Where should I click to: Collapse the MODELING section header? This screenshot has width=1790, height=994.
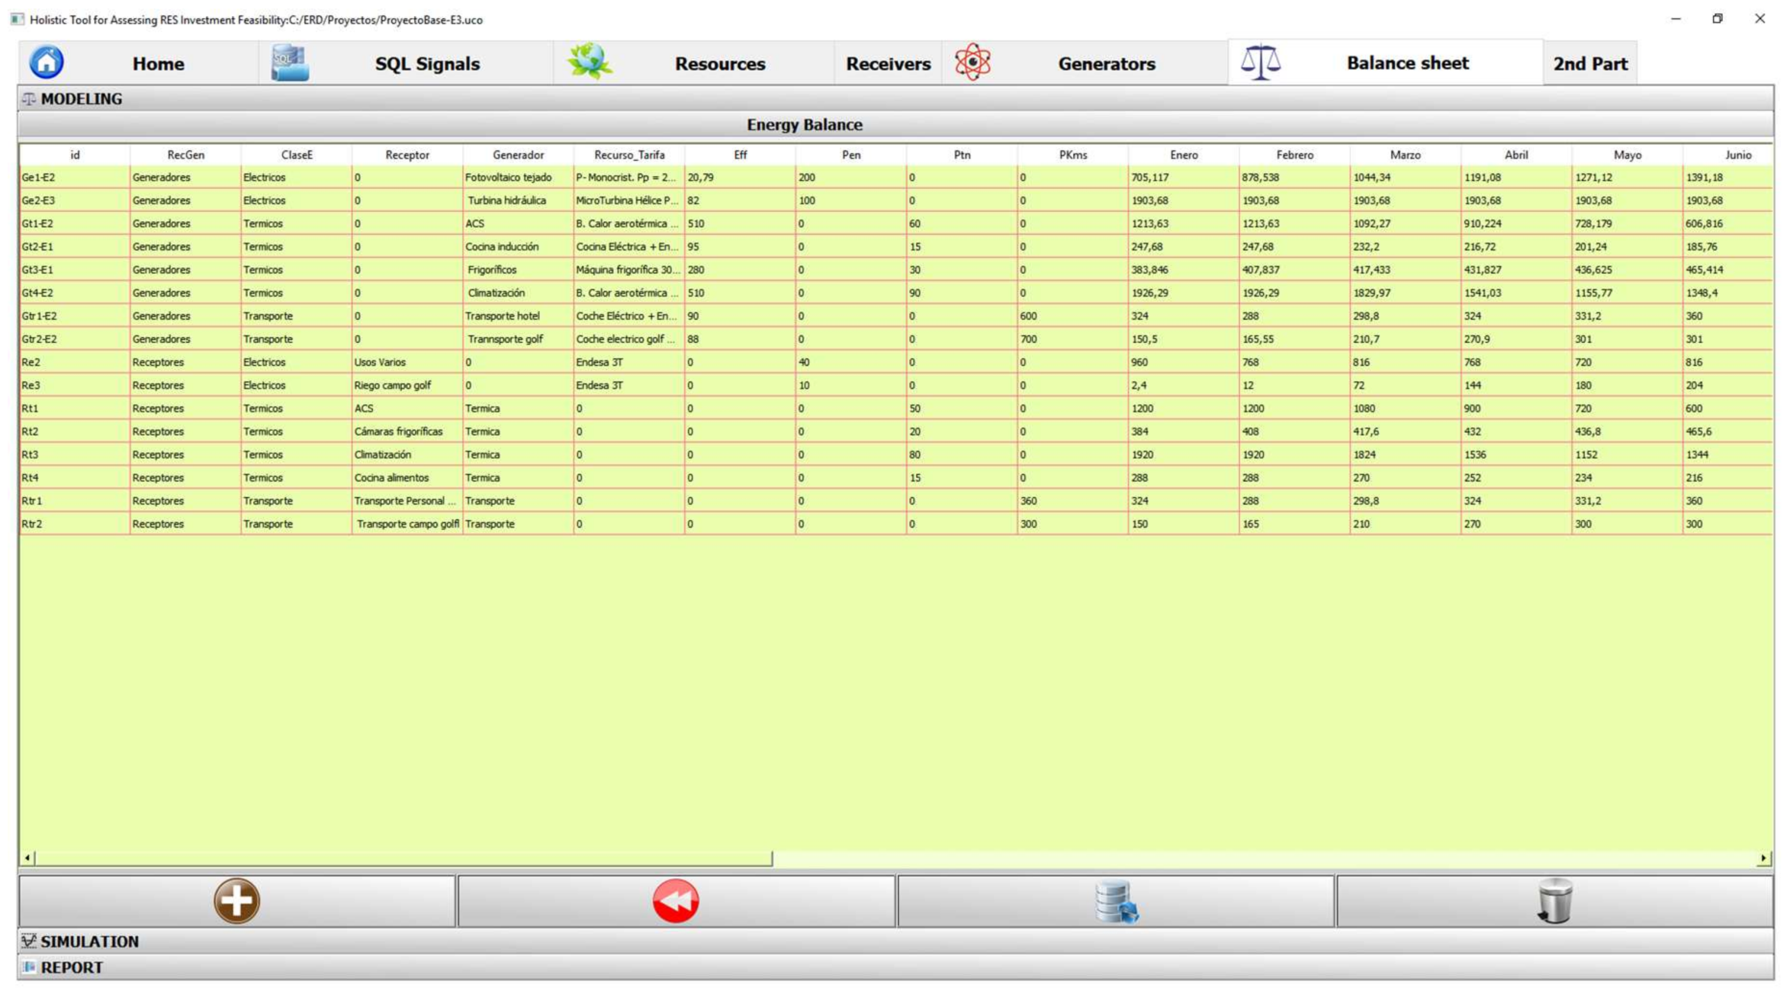80,99
